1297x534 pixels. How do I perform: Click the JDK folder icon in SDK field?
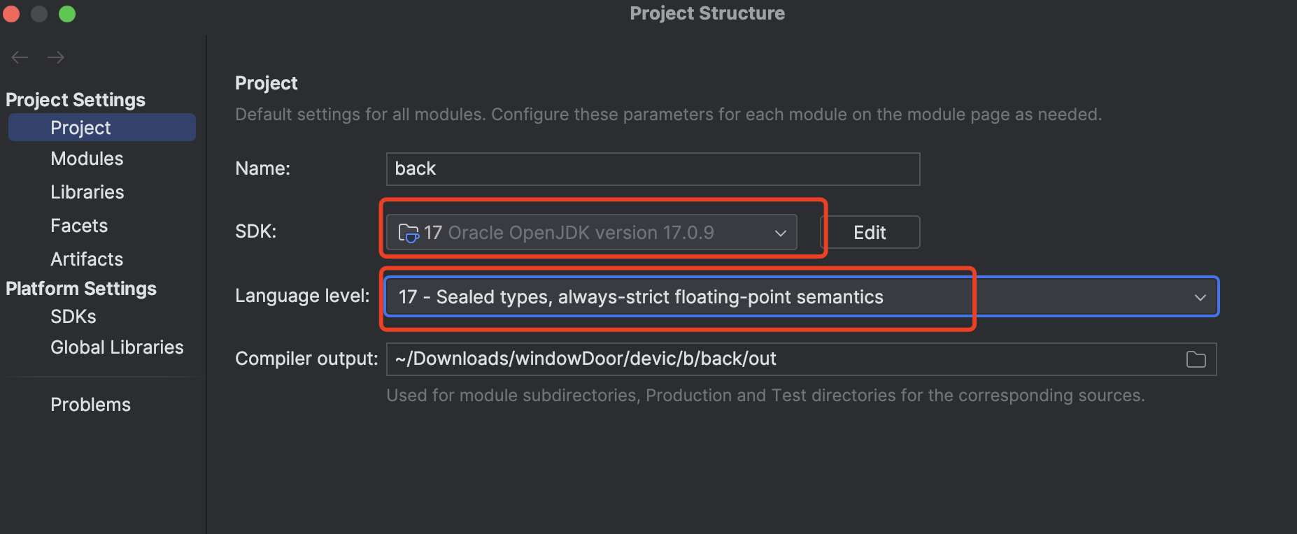[x=408, y=233]
